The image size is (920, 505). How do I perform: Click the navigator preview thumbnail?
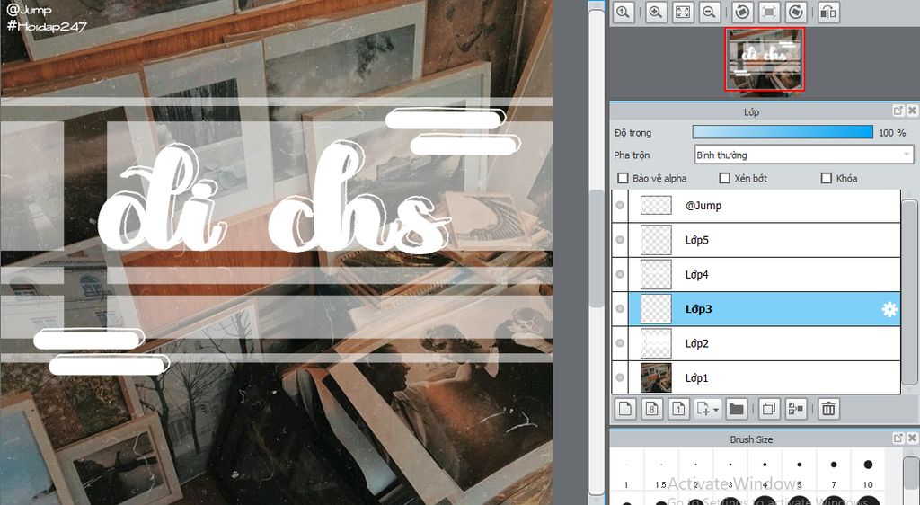765,59
